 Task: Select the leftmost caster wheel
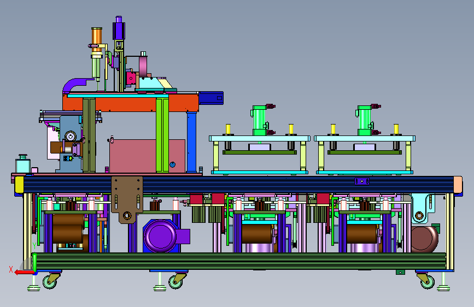[49, 282]
